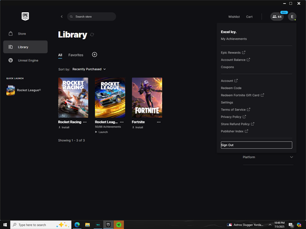Click the Windows taskbar search box
Viewport: 306px width, 229px height.
click(x=41, y=225)
